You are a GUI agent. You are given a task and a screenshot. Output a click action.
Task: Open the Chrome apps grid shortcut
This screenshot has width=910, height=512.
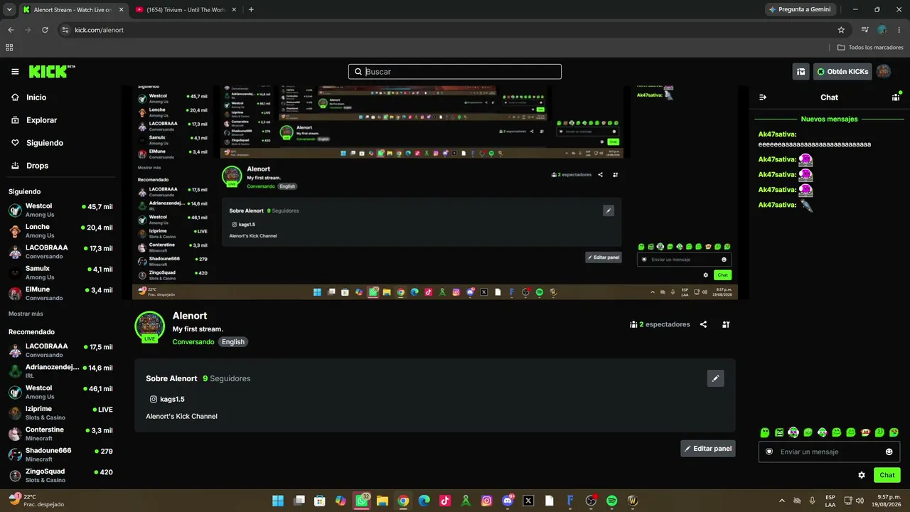tap(9, 48)
